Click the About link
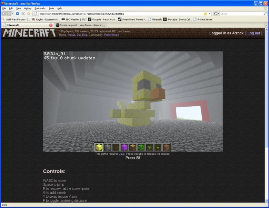The width and height of the screenshot is (269, 208). click(71, 35)
